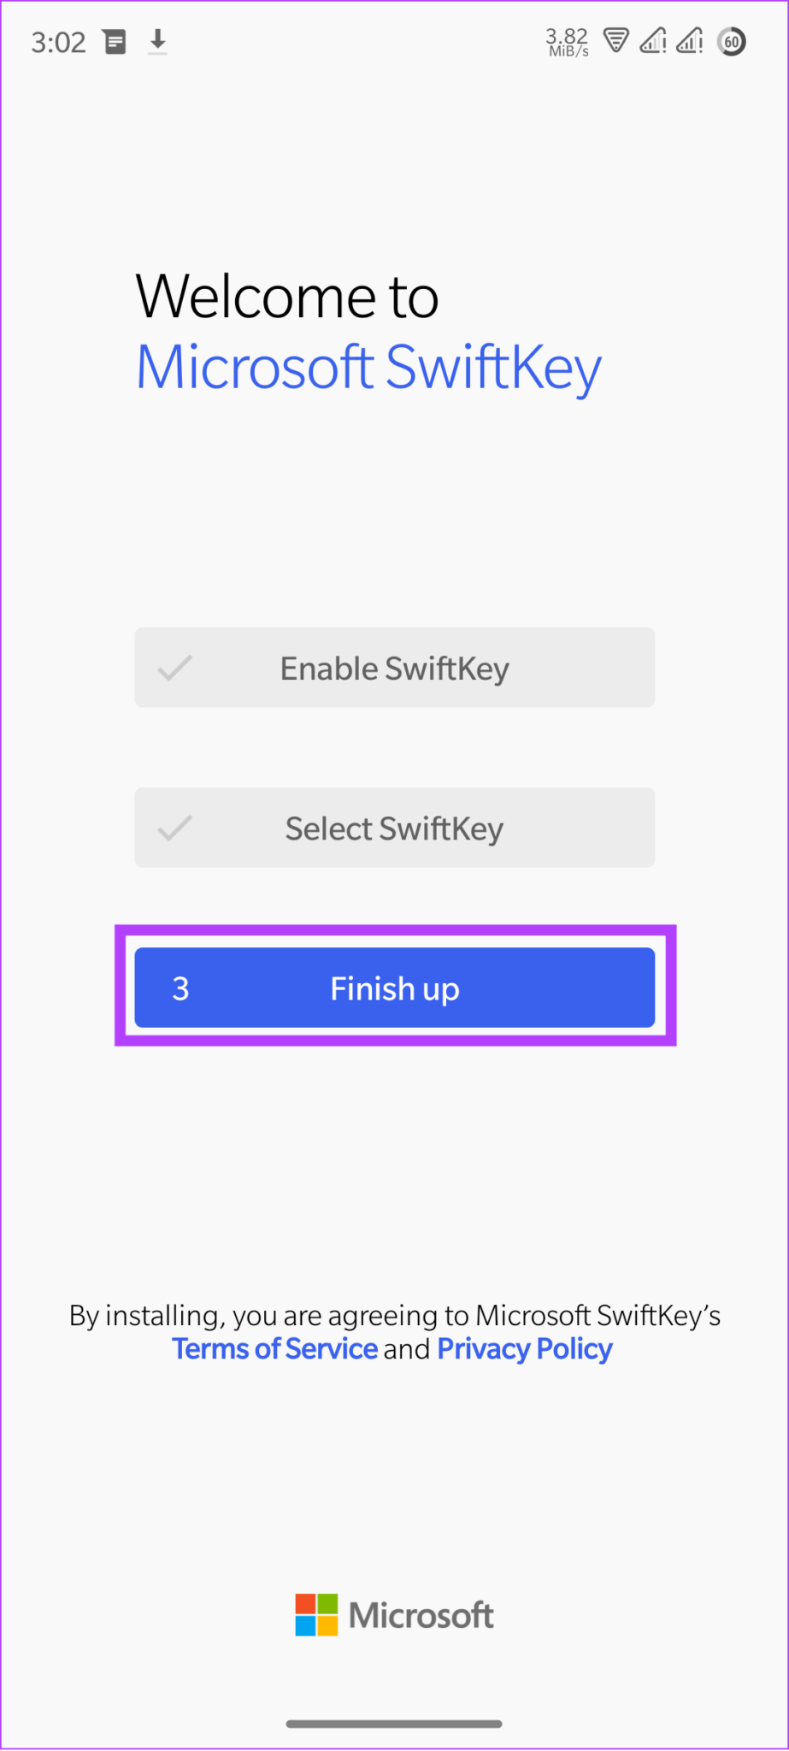Tap the download arrow icon in status bar
Image resolution: width=789 pixels, height=1751 pixels.
coord(157,41)
